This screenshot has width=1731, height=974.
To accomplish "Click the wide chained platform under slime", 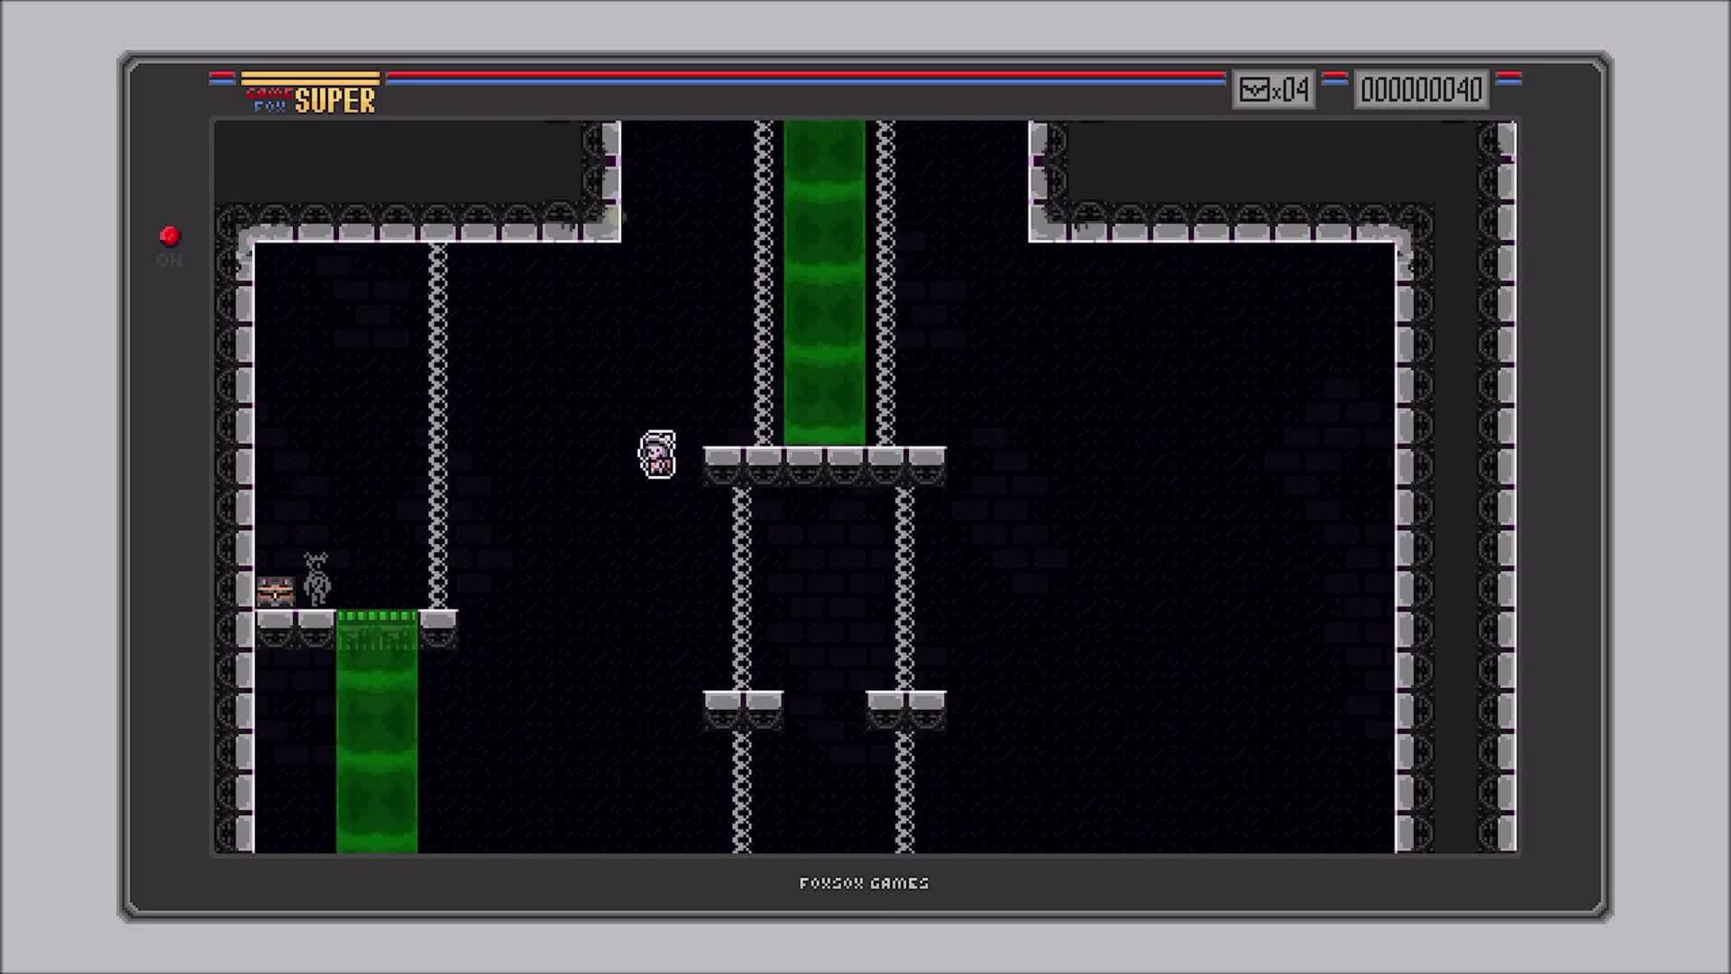I will 824,464.
